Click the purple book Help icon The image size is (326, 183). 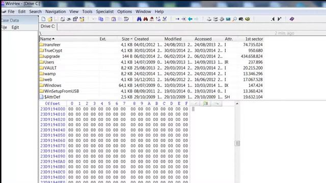tap(292, 19)
